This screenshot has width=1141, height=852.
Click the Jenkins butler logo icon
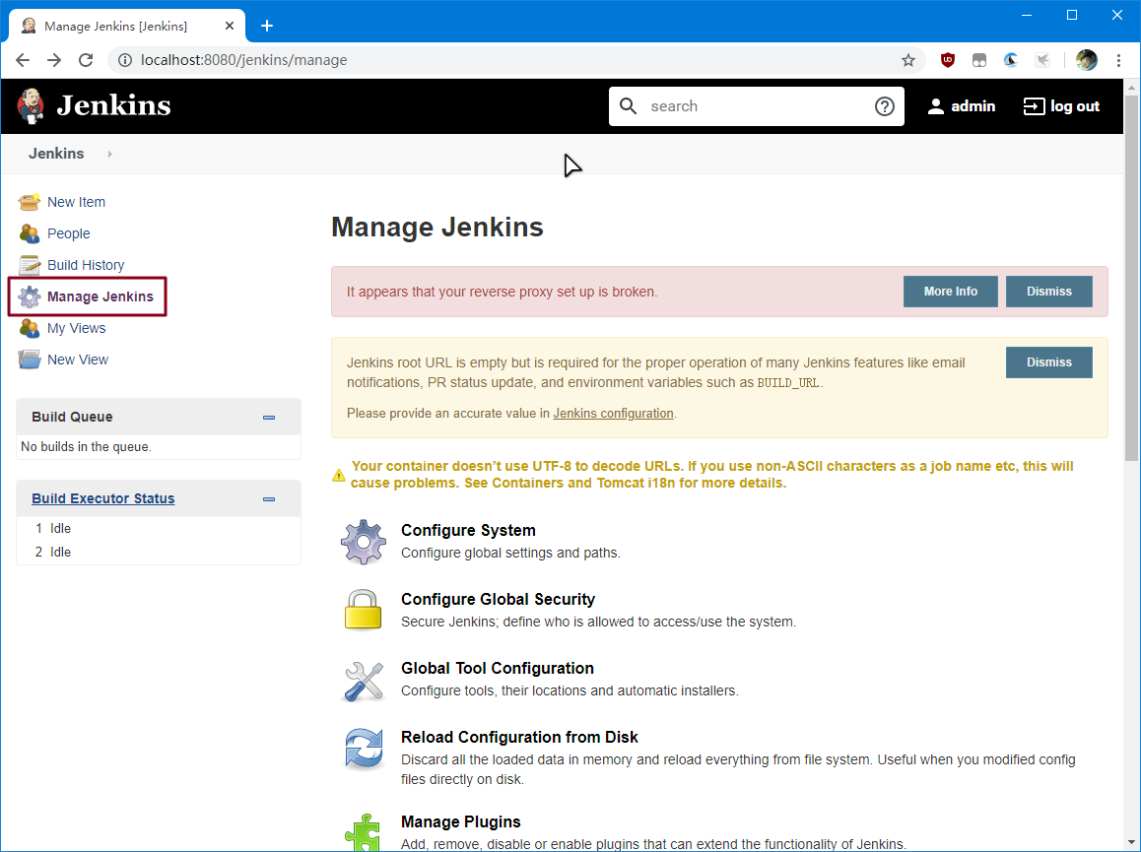[x=31, y=105]
